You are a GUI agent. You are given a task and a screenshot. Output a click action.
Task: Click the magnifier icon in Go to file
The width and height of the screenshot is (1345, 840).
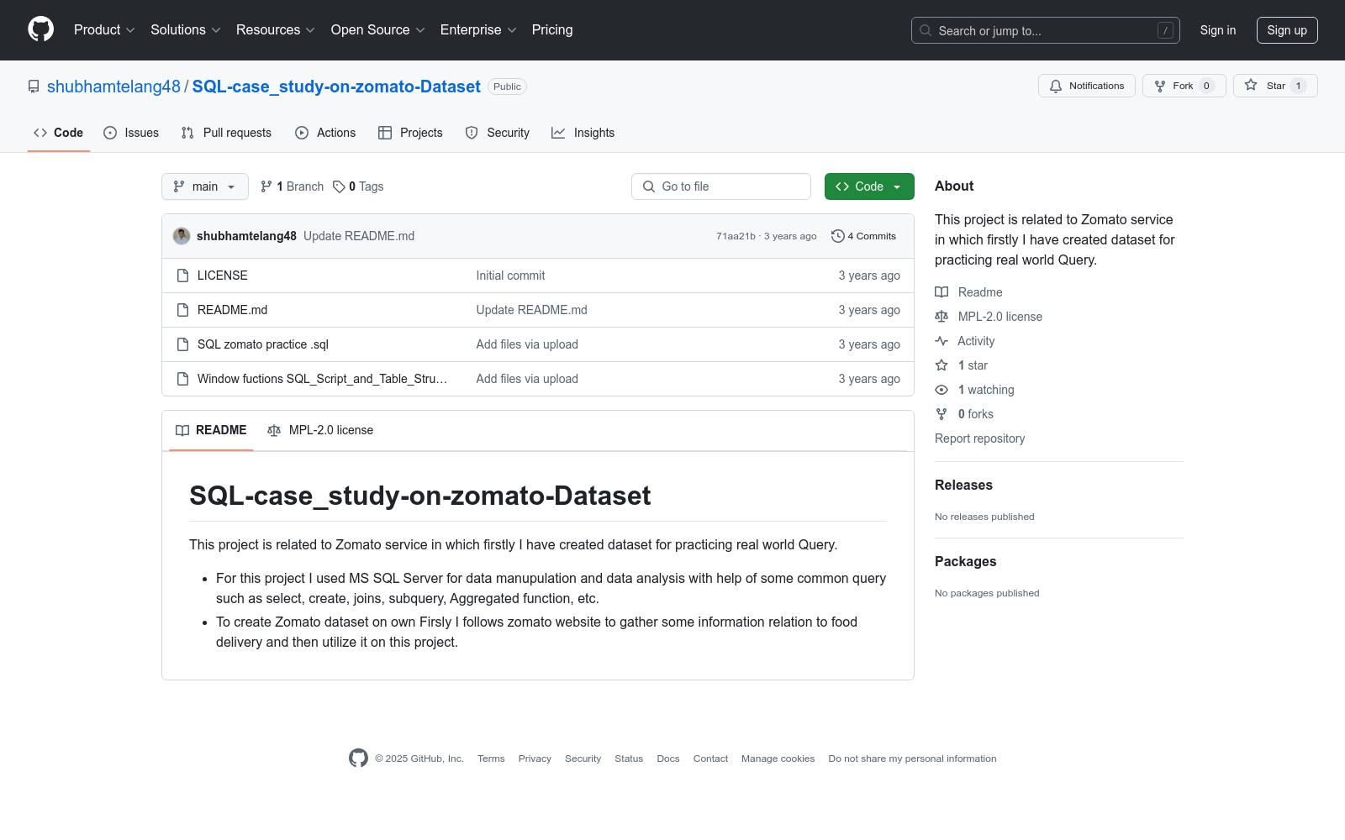click(649, 186)
